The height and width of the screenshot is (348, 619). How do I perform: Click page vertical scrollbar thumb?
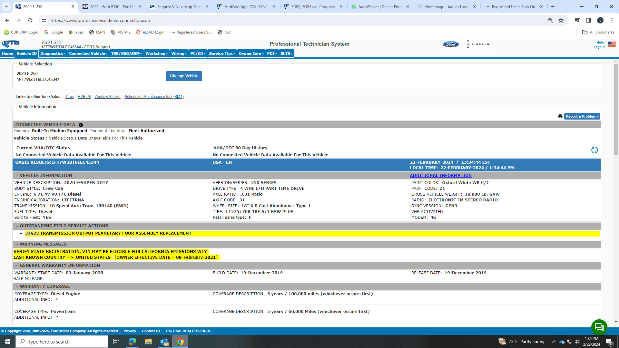pyautogui.click(x=616, y=110)
